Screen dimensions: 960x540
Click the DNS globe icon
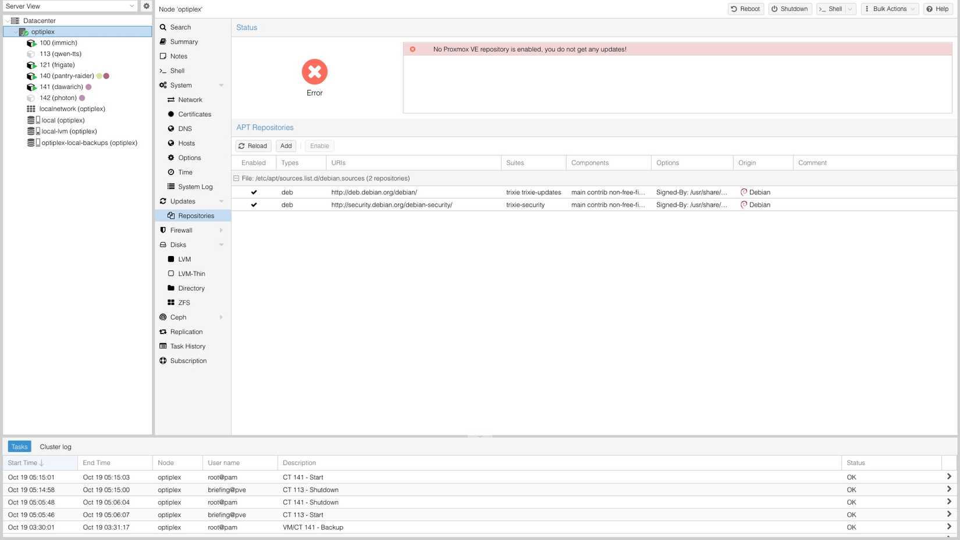[x=171, y=129]
